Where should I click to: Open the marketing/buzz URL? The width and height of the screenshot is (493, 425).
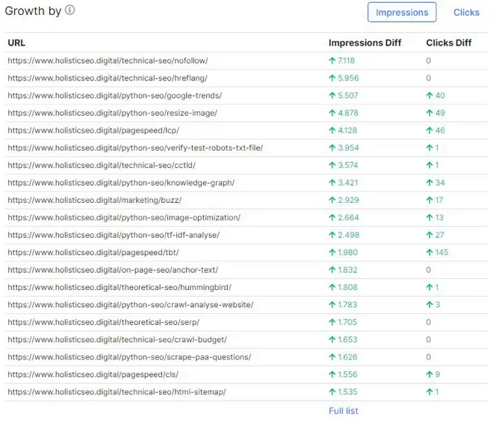coord(94,200)
